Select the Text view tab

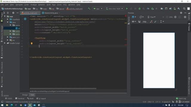pyautogui.click(x=32, y=95)
